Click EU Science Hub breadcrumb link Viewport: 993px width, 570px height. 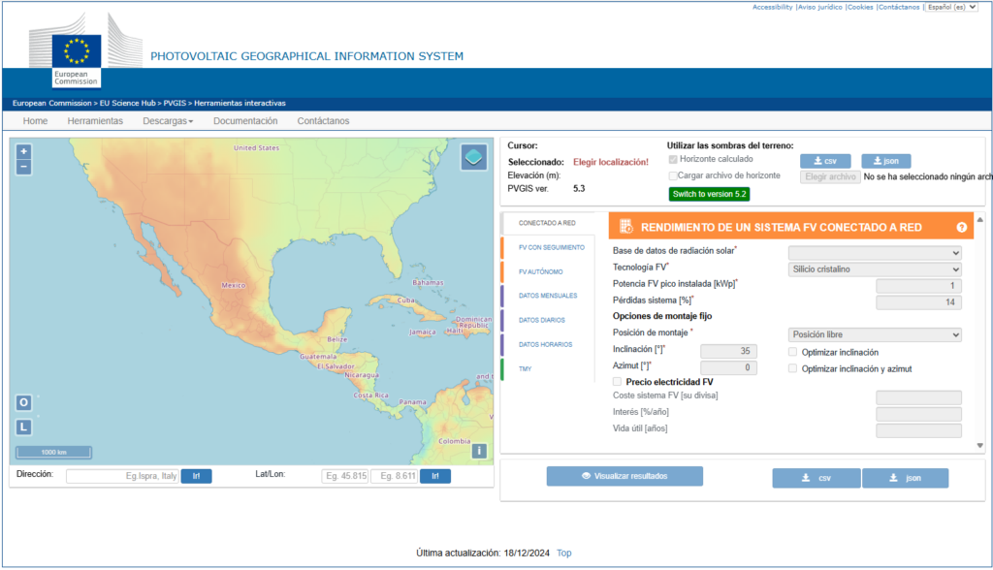pos(127,103)
